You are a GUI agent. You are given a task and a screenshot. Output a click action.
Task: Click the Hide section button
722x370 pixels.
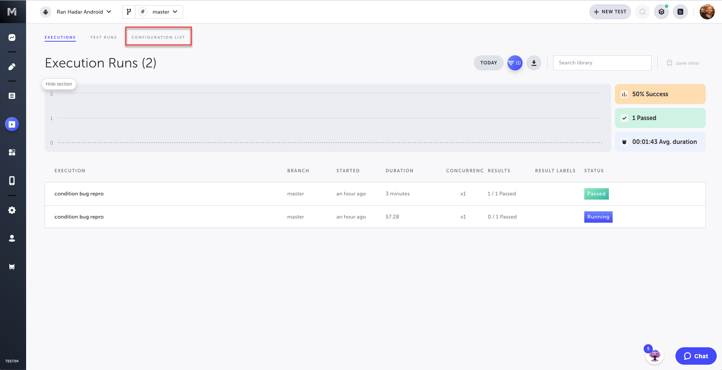(x=59, y=84)
